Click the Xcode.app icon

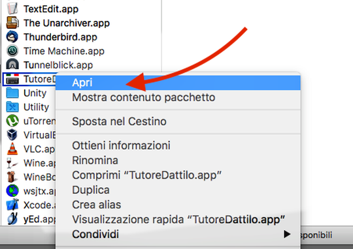(12, 205)
